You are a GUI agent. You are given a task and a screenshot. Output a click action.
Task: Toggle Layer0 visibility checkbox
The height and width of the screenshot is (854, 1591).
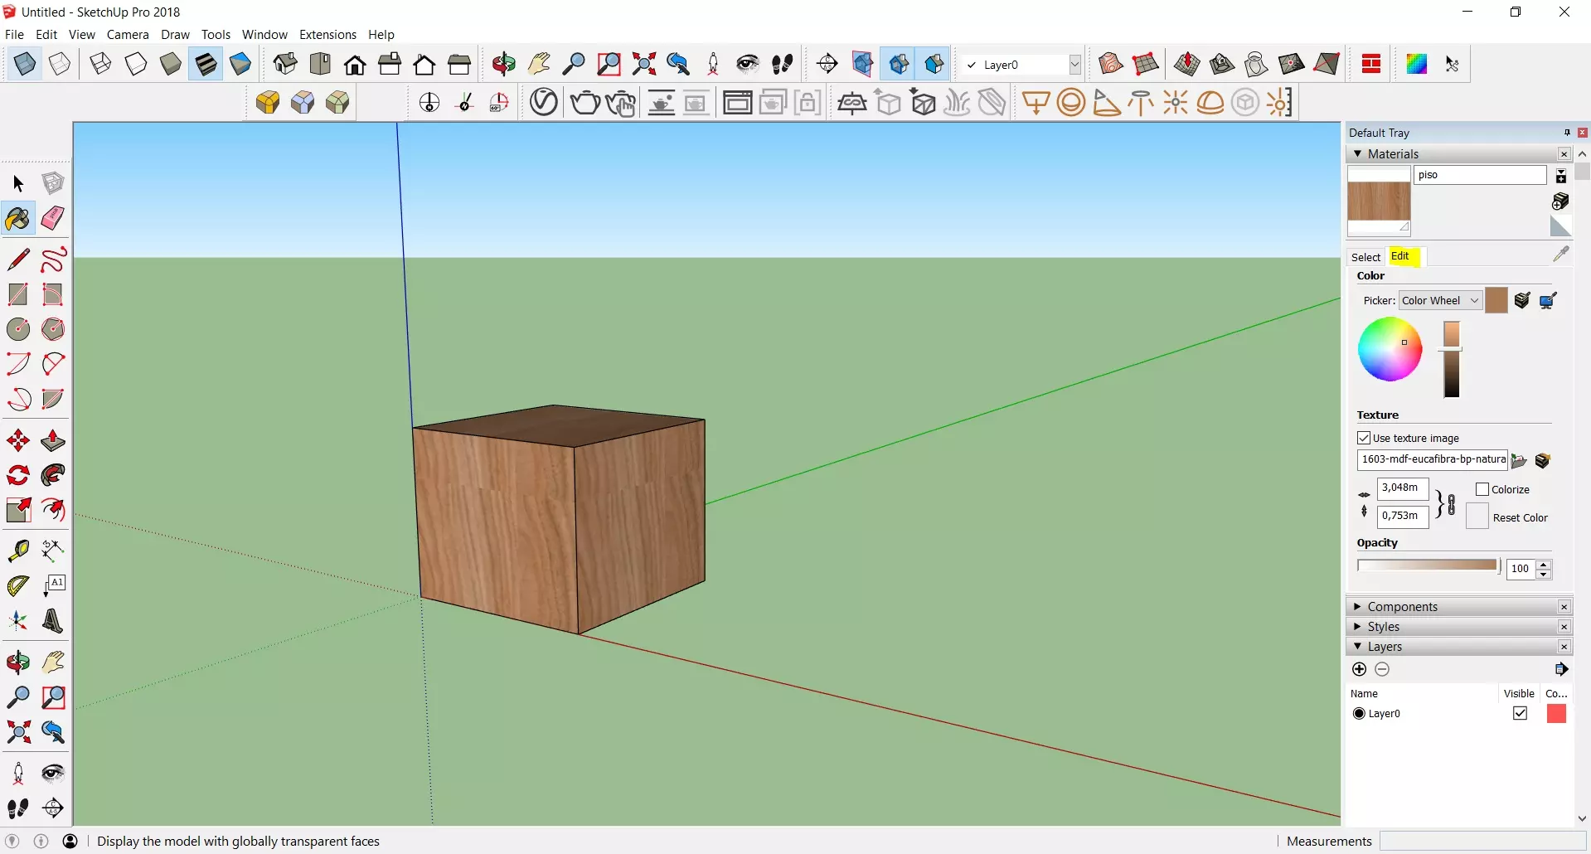1521,713
